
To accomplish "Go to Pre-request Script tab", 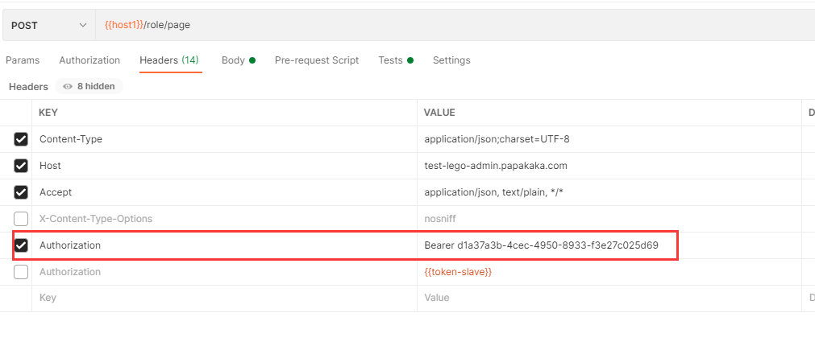I will click(317, 60).
